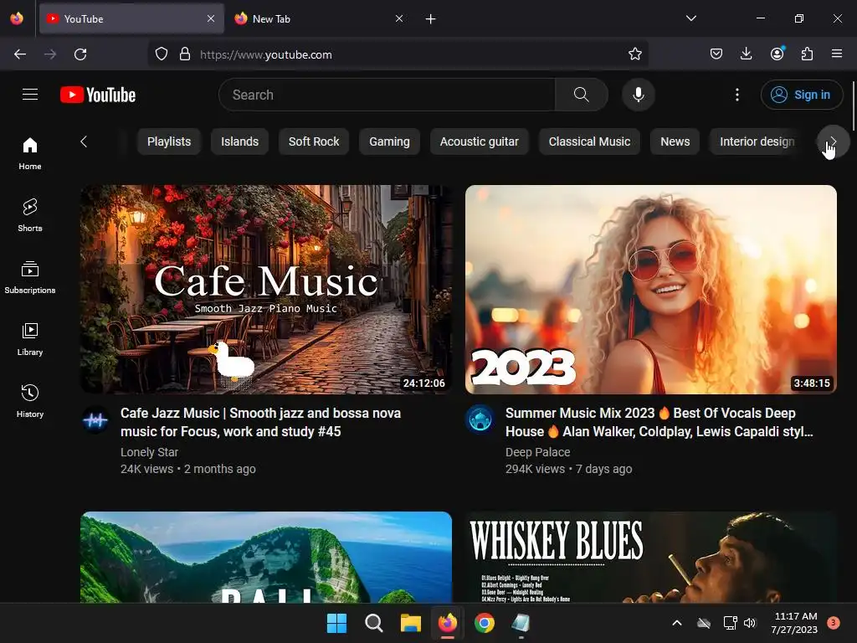This screenshot has width=857, height=643.
Task: Open the Whiskey Blues video thumbnail
Action: point(651,557)
